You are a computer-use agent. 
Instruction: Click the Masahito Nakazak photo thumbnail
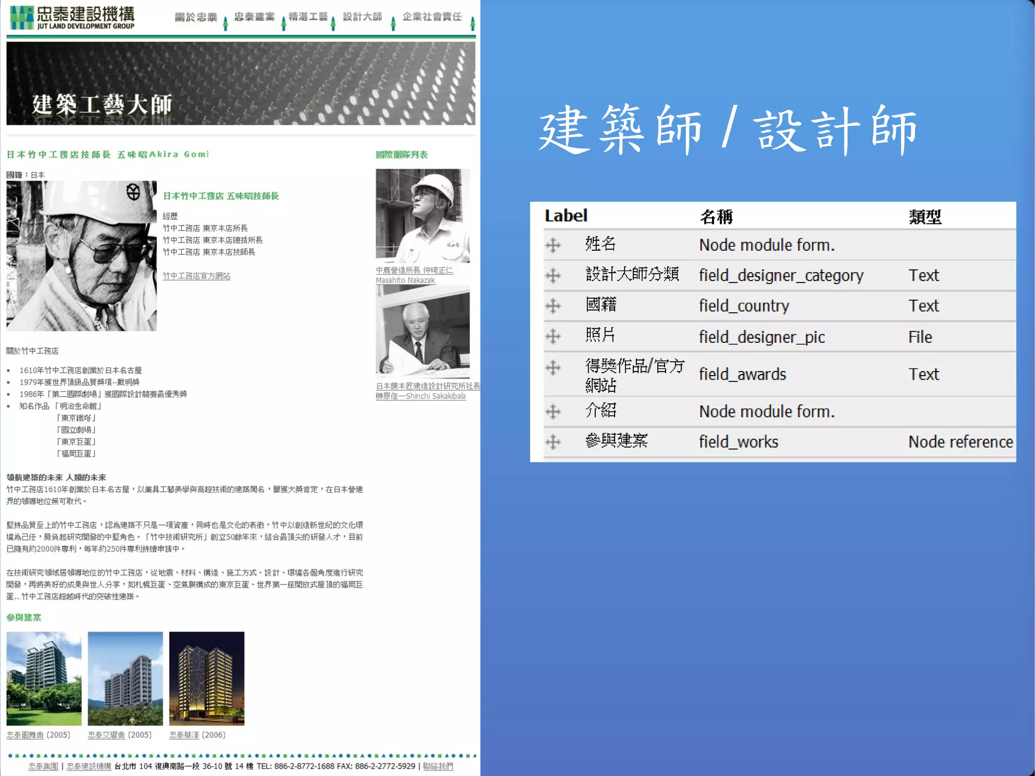pyautogui.click(x=422, y=216)
